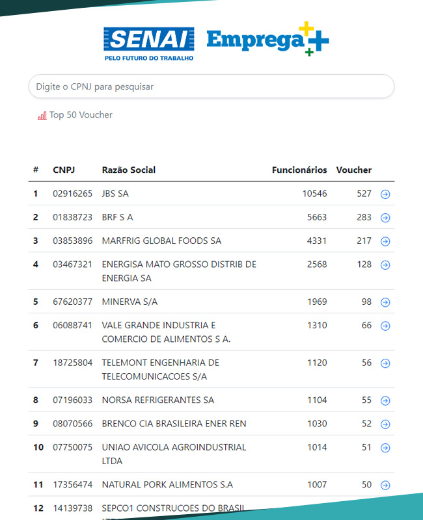Click the Razão Social column header
Viewport: 423px width, 520px height.
click(129, 170)
